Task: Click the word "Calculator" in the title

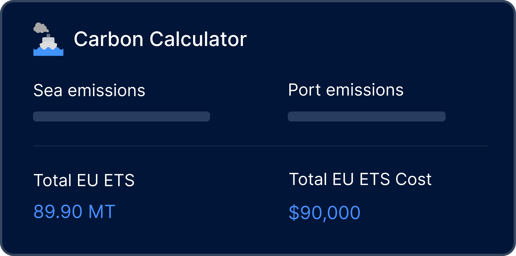Action: [198, 39]
